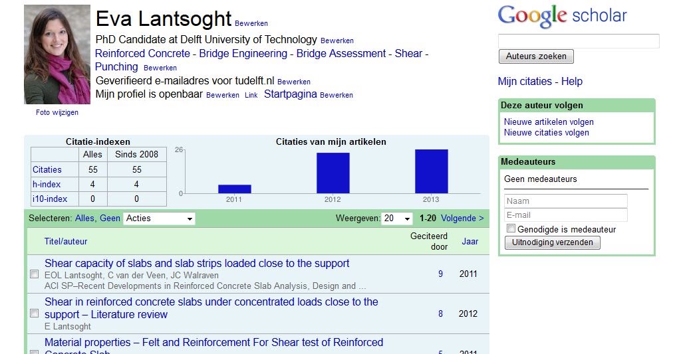Focus the author search field
Screen dimensions: 675x354
(x=579, y=41)
